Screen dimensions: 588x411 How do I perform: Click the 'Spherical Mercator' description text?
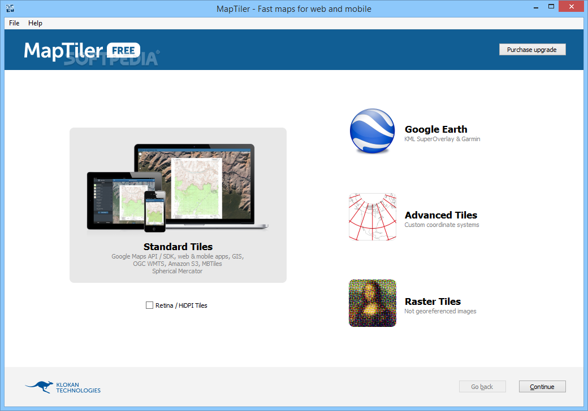coord(178,271)
